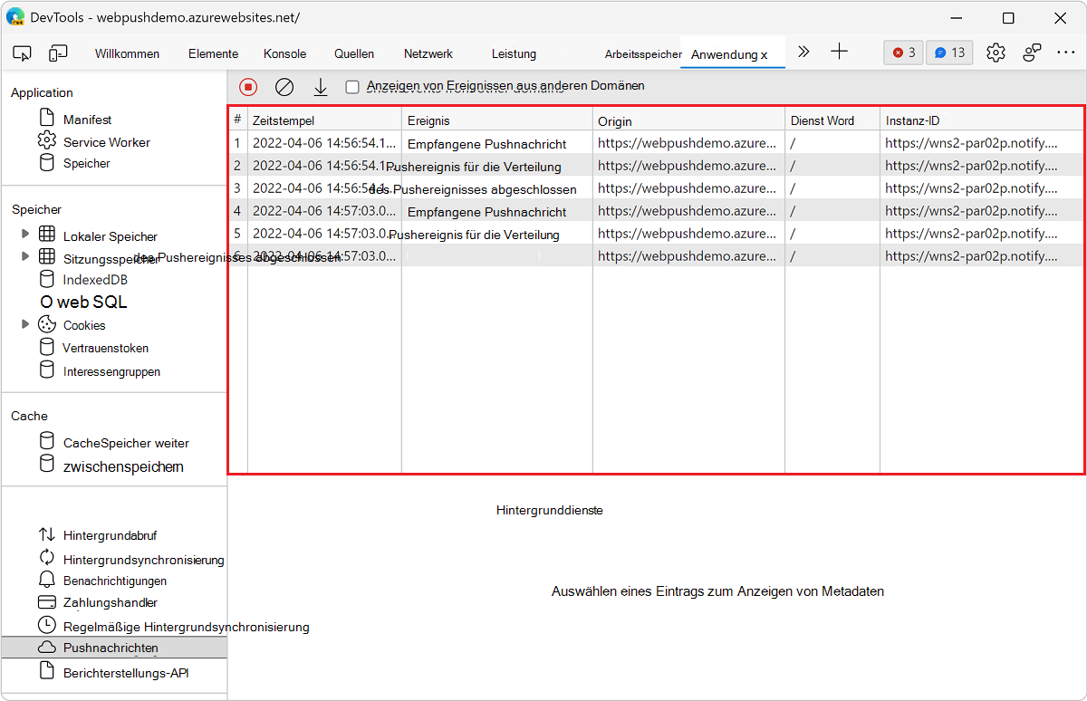Click the inspect element picker icon

[23, 53]
